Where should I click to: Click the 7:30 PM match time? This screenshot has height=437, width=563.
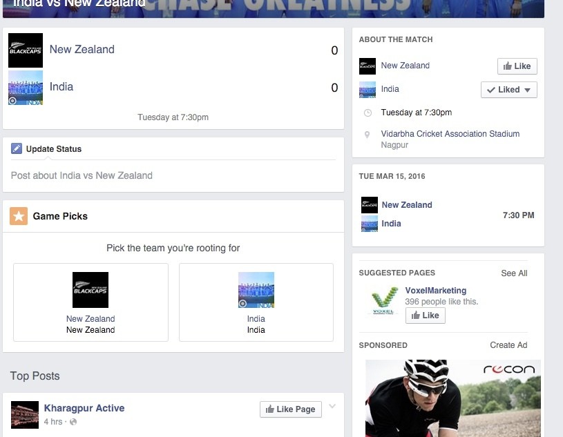[x=519, y=215]
